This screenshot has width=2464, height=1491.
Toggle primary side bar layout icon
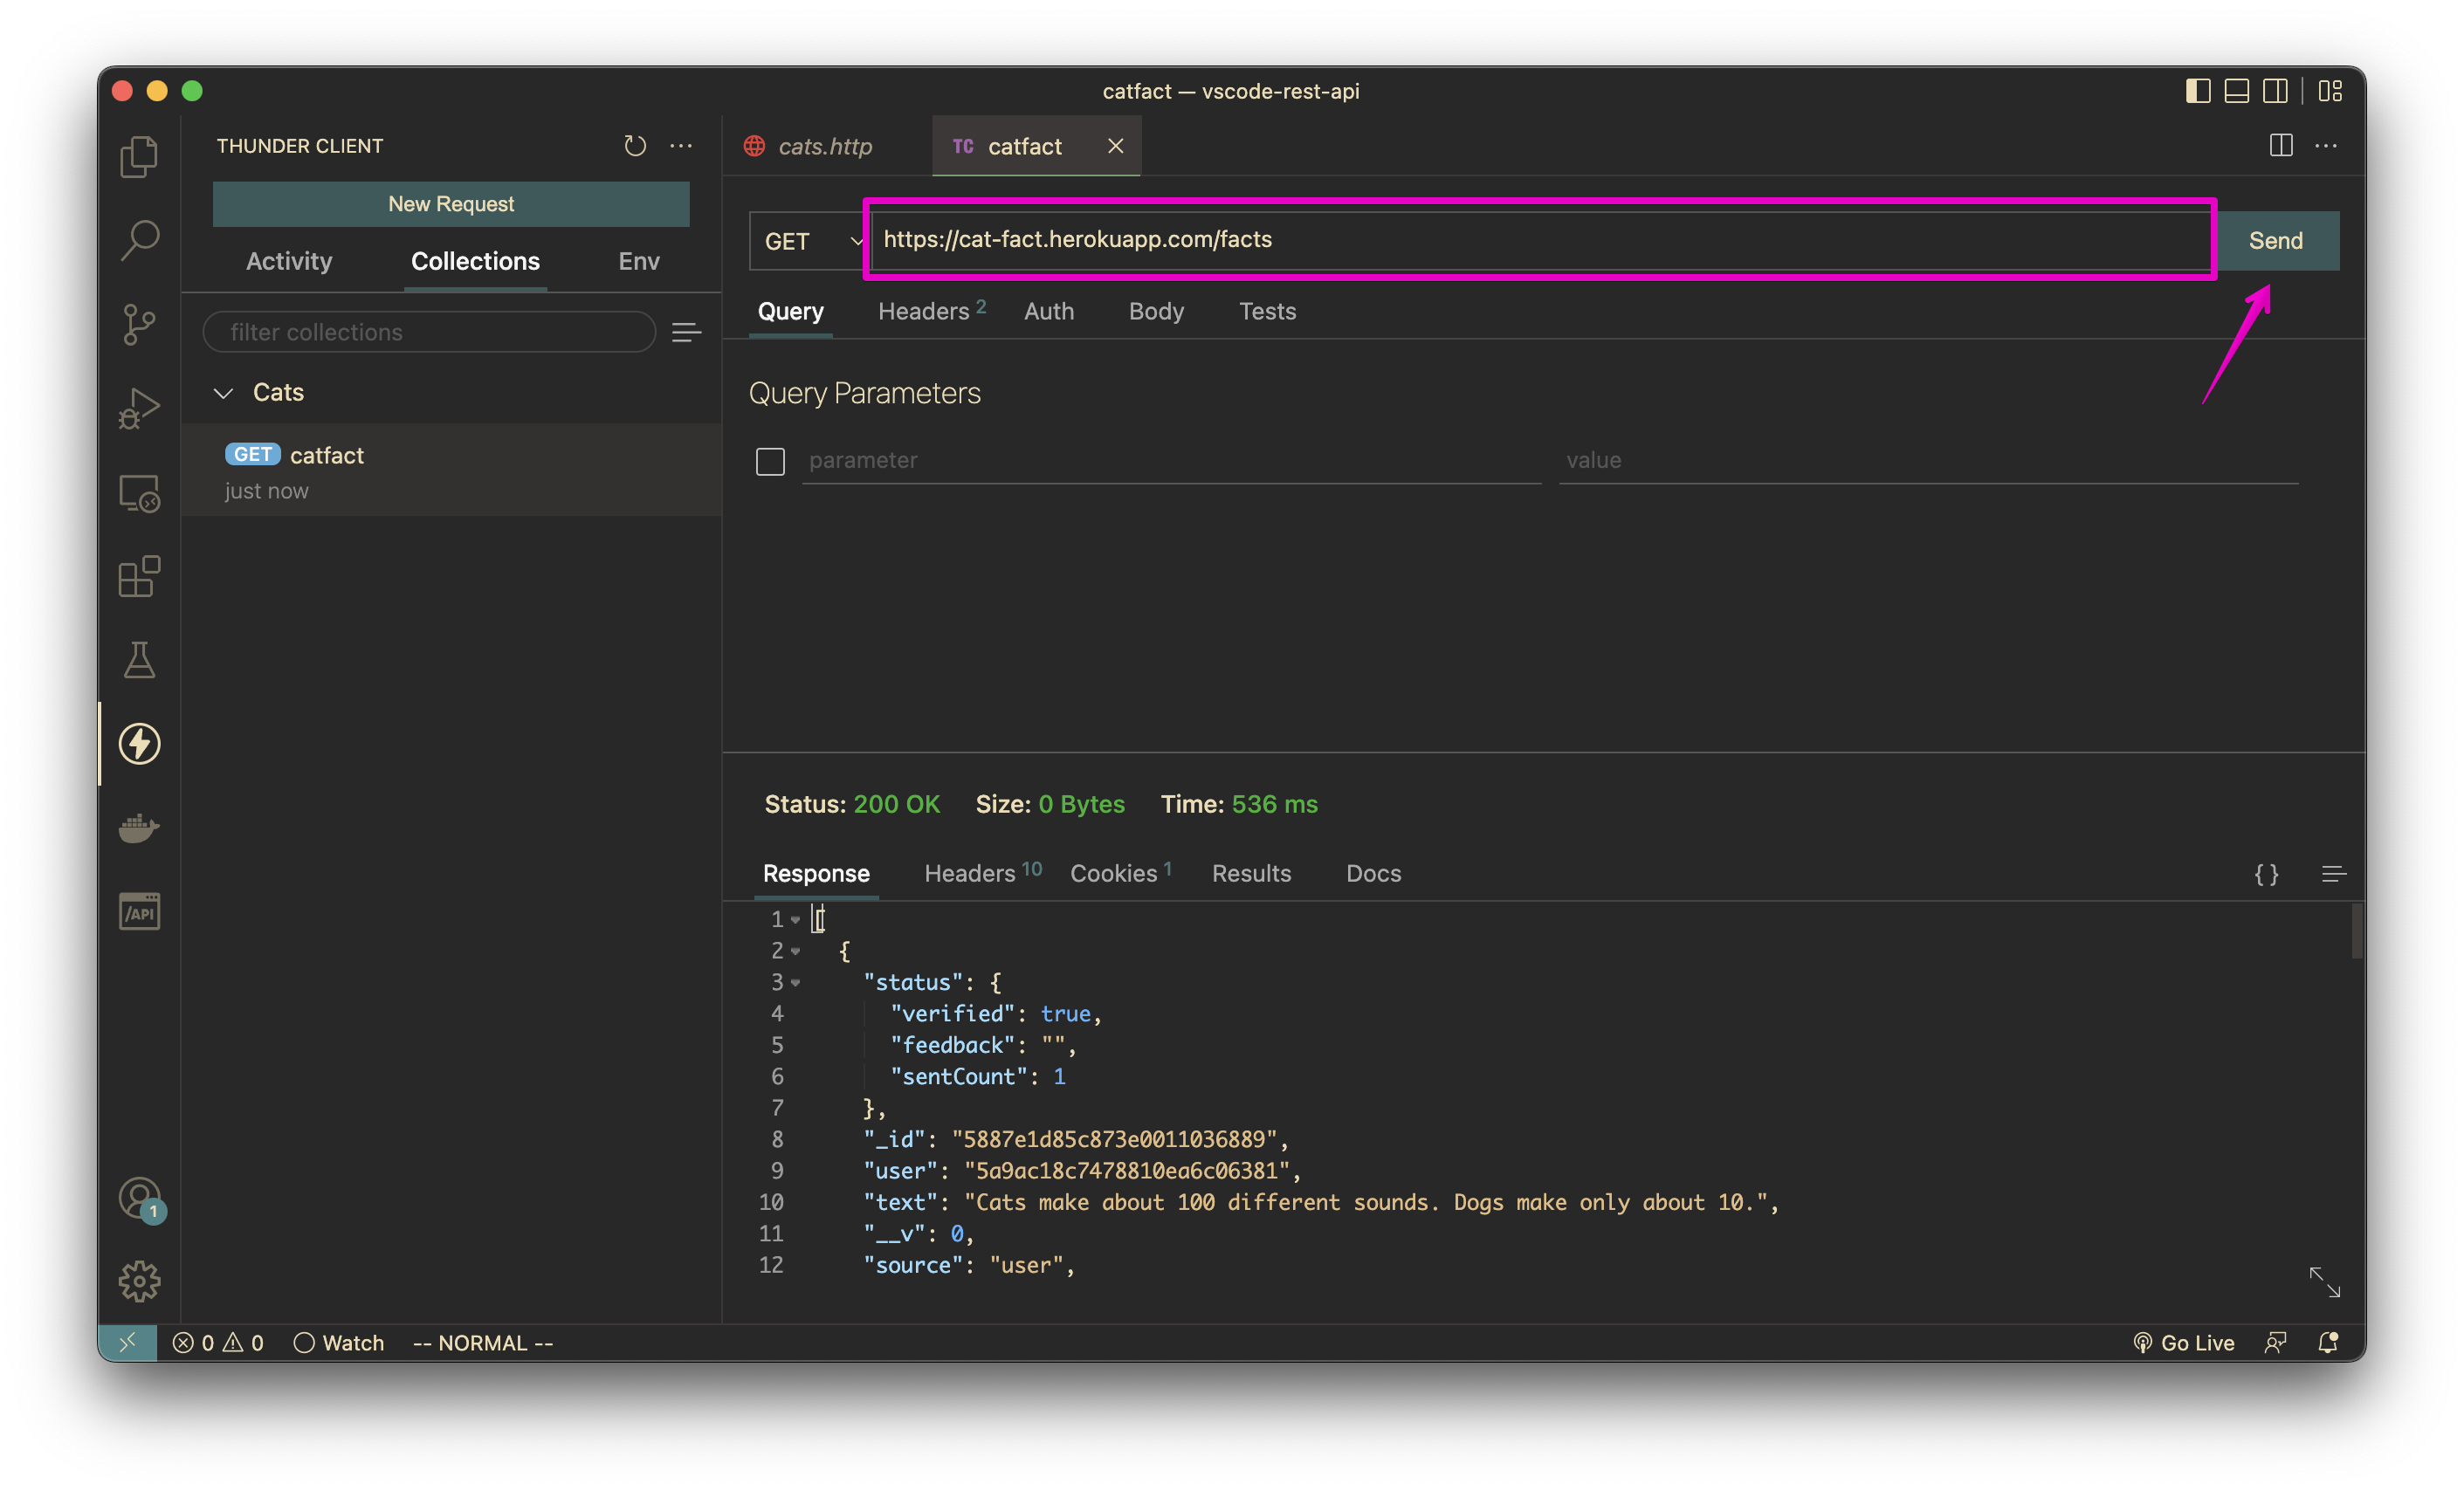tap(2197, 91)
